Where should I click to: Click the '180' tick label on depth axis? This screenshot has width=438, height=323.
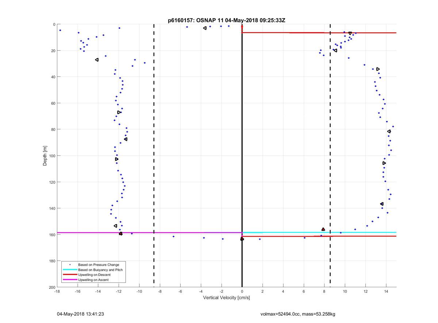point(51,261)
